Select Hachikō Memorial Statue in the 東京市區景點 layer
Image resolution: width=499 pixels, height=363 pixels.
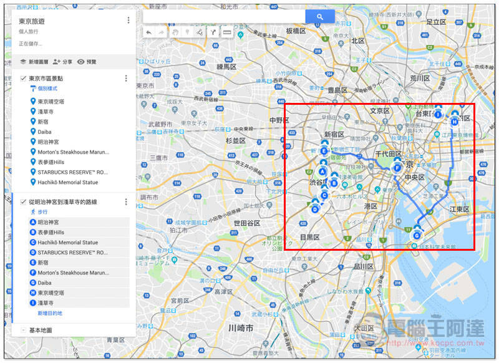[68, 182]
